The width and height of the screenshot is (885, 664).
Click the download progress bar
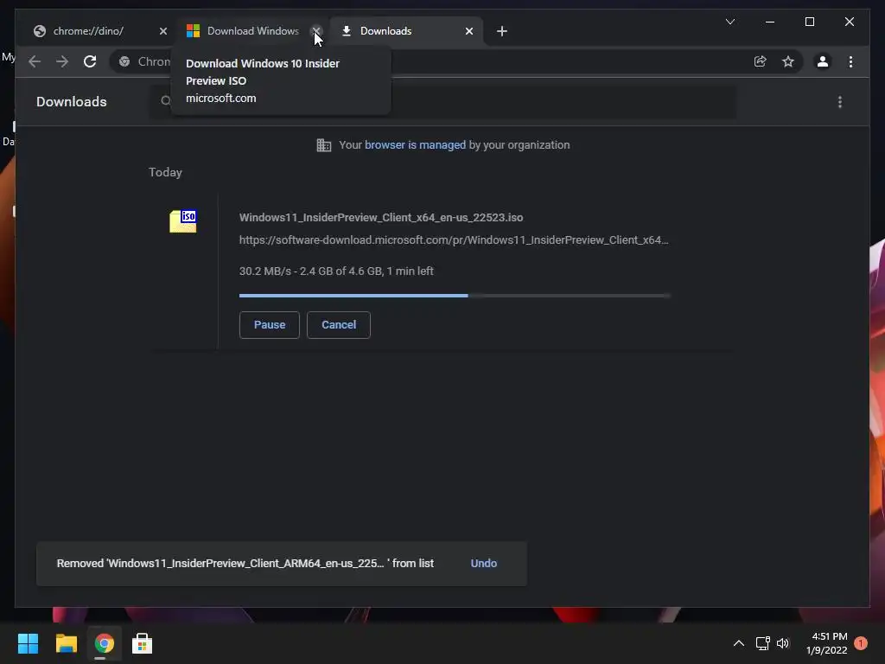(455, 296)
